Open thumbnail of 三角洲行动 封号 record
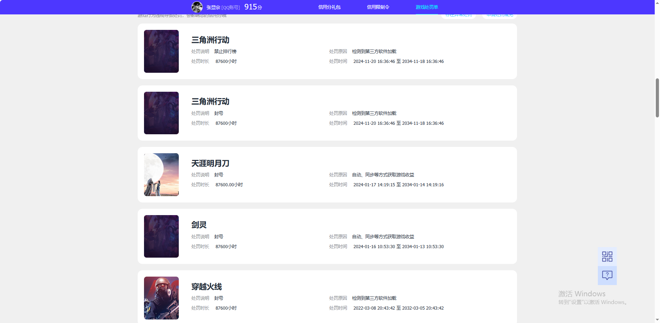This screenshot has height=323, width=660. tap(161, 113)
